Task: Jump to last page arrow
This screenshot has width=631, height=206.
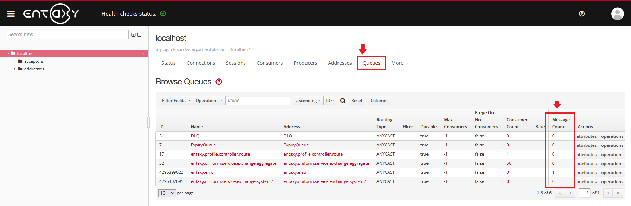Action: [618, 193]
